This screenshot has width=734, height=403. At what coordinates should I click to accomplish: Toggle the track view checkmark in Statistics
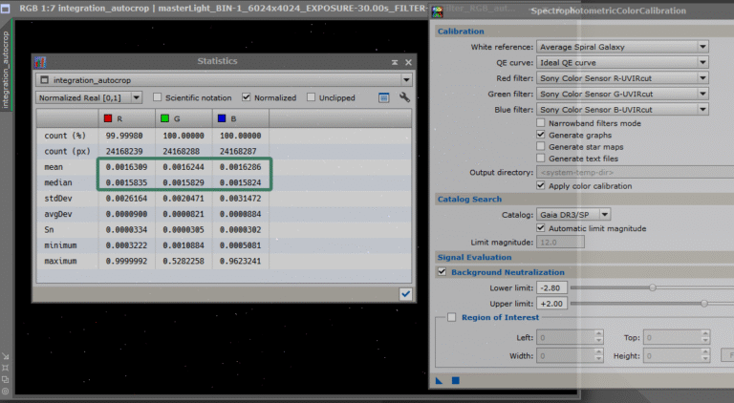pos(405,294)
